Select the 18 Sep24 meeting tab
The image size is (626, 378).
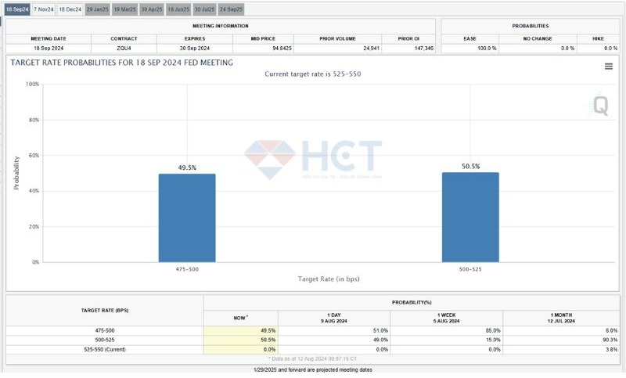pos(17,9)
